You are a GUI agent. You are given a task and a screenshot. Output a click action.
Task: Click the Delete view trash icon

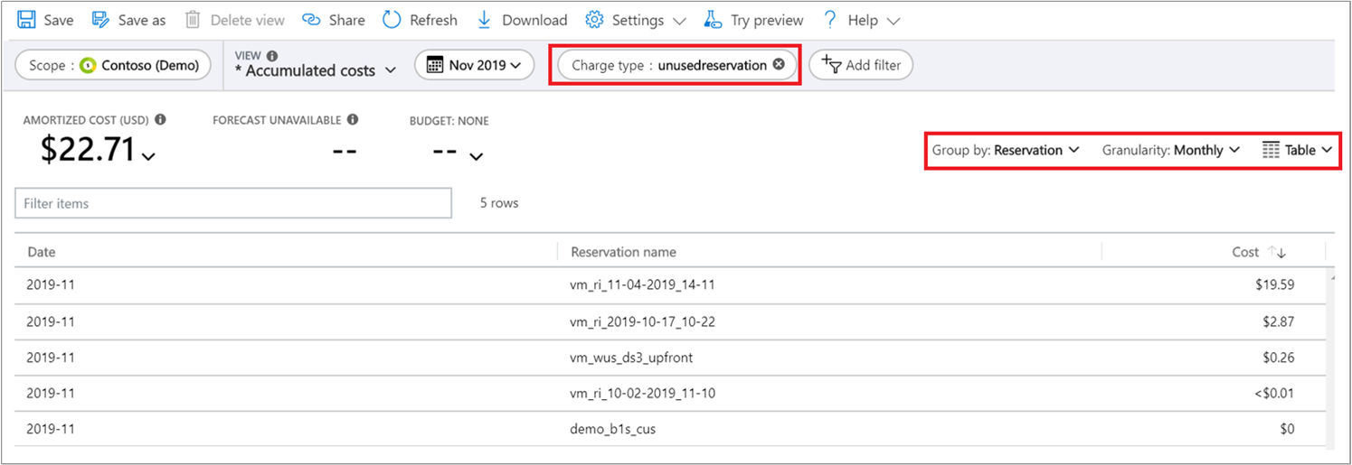click(193, 20)
